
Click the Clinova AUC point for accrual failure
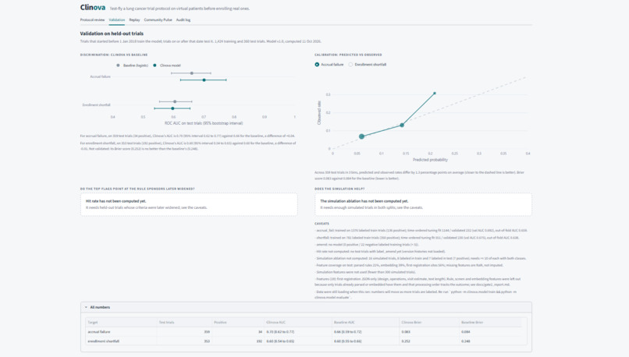(204, 80)
